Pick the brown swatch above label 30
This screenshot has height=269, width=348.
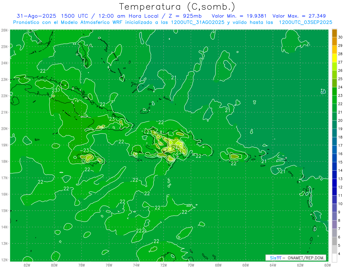tap(334, 33)
